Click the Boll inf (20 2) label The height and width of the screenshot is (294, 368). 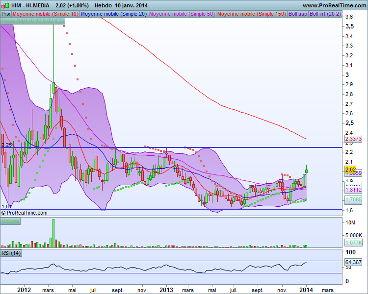[x=325, y=14]
